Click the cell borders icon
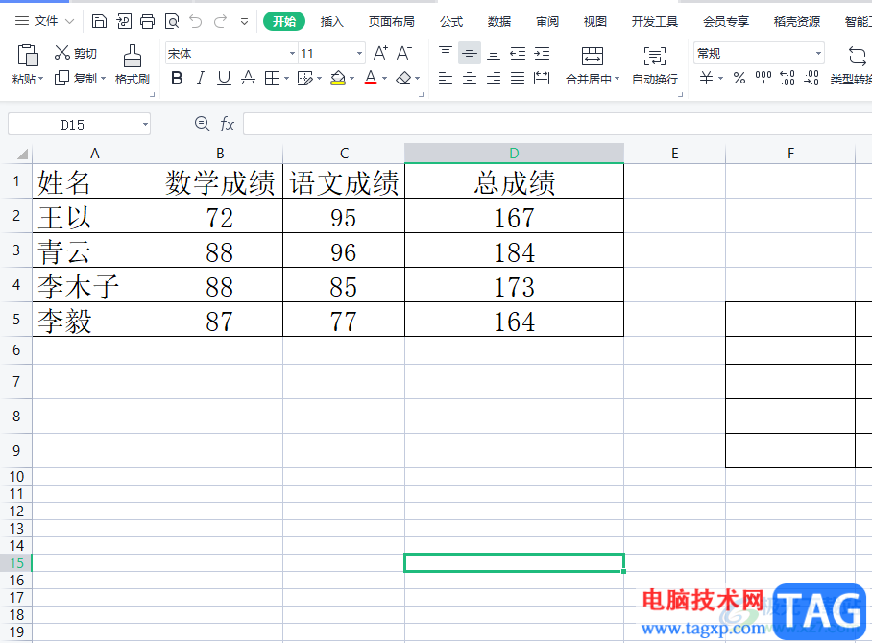This screenshot has width=872, height=643. pos(272,79)
